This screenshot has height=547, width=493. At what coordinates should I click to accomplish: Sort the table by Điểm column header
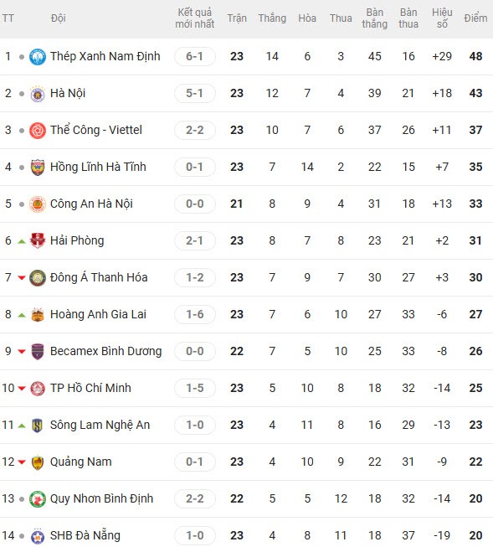[x=475, y=18]
